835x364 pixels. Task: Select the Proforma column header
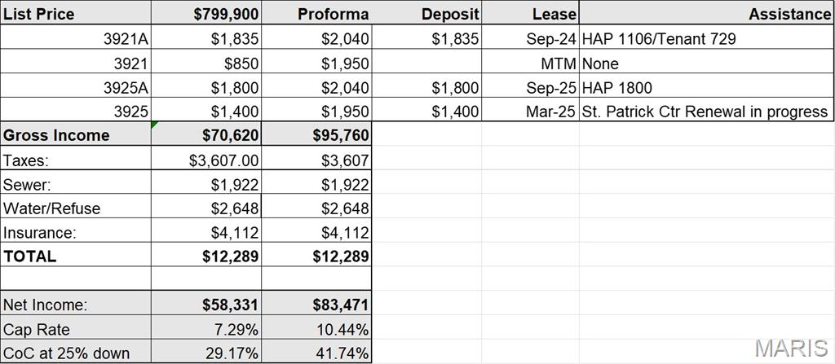[x=316, y=13]
